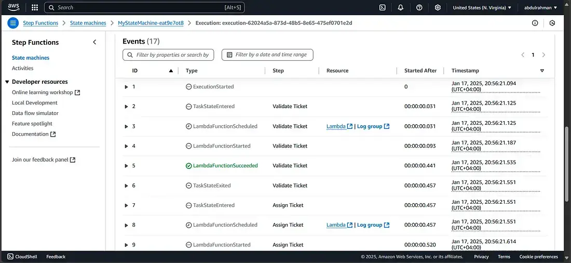Image resolution: width=571 pixels, height=263 pixels.
Task: Open Data flow simulator in sidebar
Action: [x=35, y=113]
